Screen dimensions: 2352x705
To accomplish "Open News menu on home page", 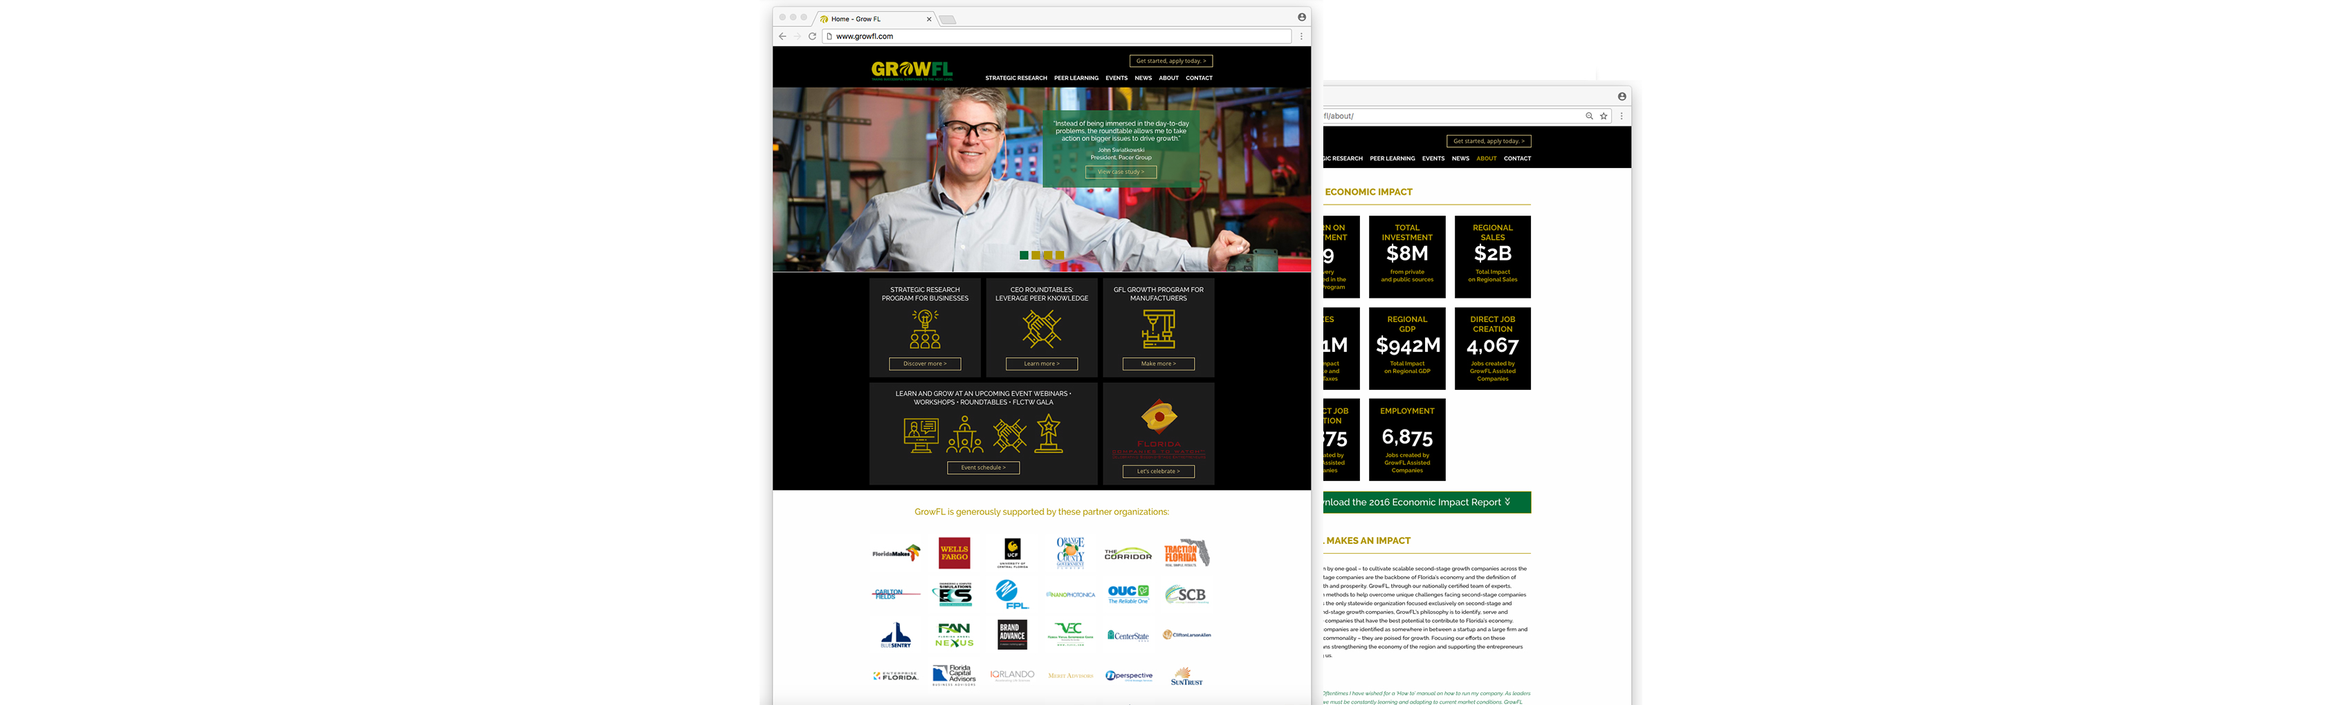I will tap(1142, 78).
